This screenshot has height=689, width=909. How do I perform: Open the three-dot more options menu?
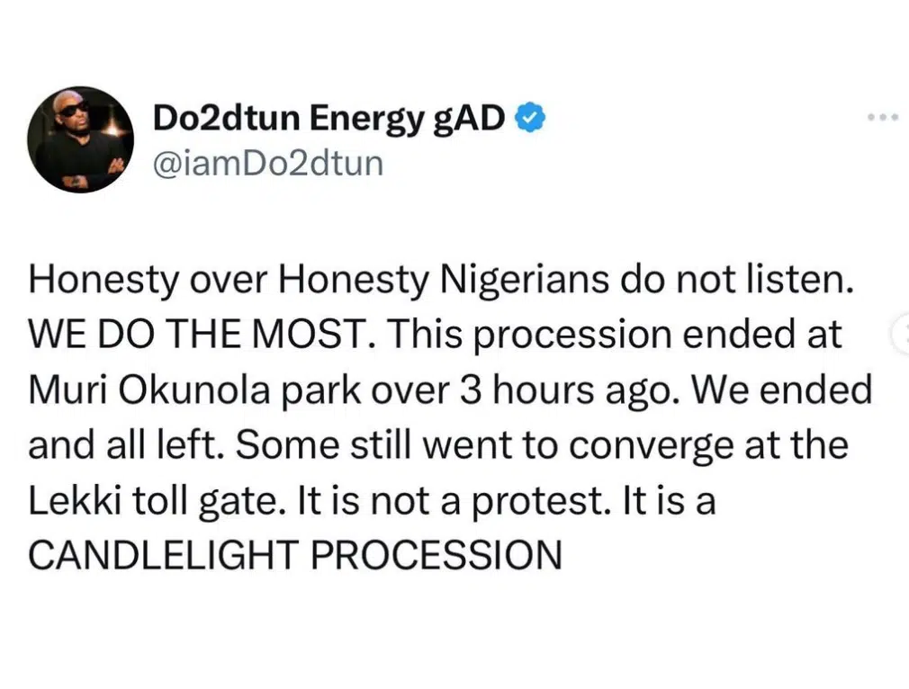click(882, 118)
